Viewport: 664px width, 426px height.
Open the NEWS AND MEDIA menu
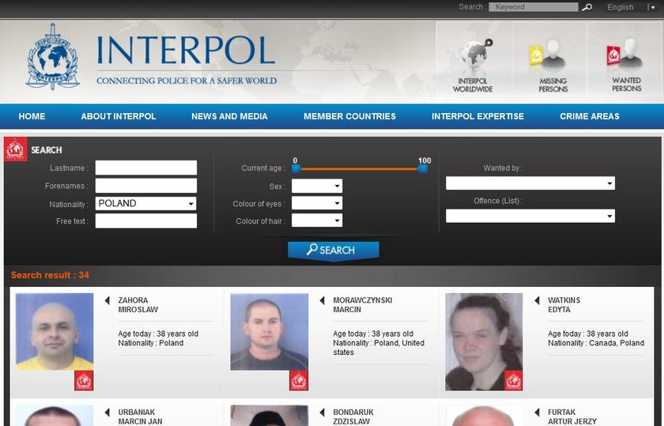229,116
